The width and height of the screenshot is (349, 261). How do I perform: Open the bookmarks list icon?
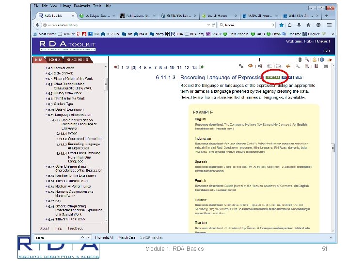click(289, 25)
